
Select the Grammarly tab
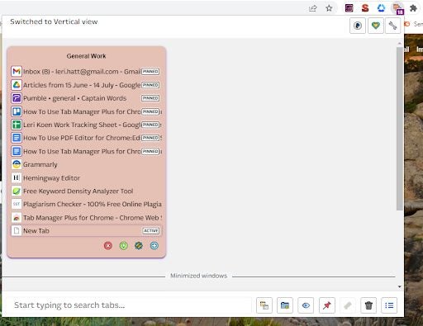pyautogui.click(x=86, y=164)
